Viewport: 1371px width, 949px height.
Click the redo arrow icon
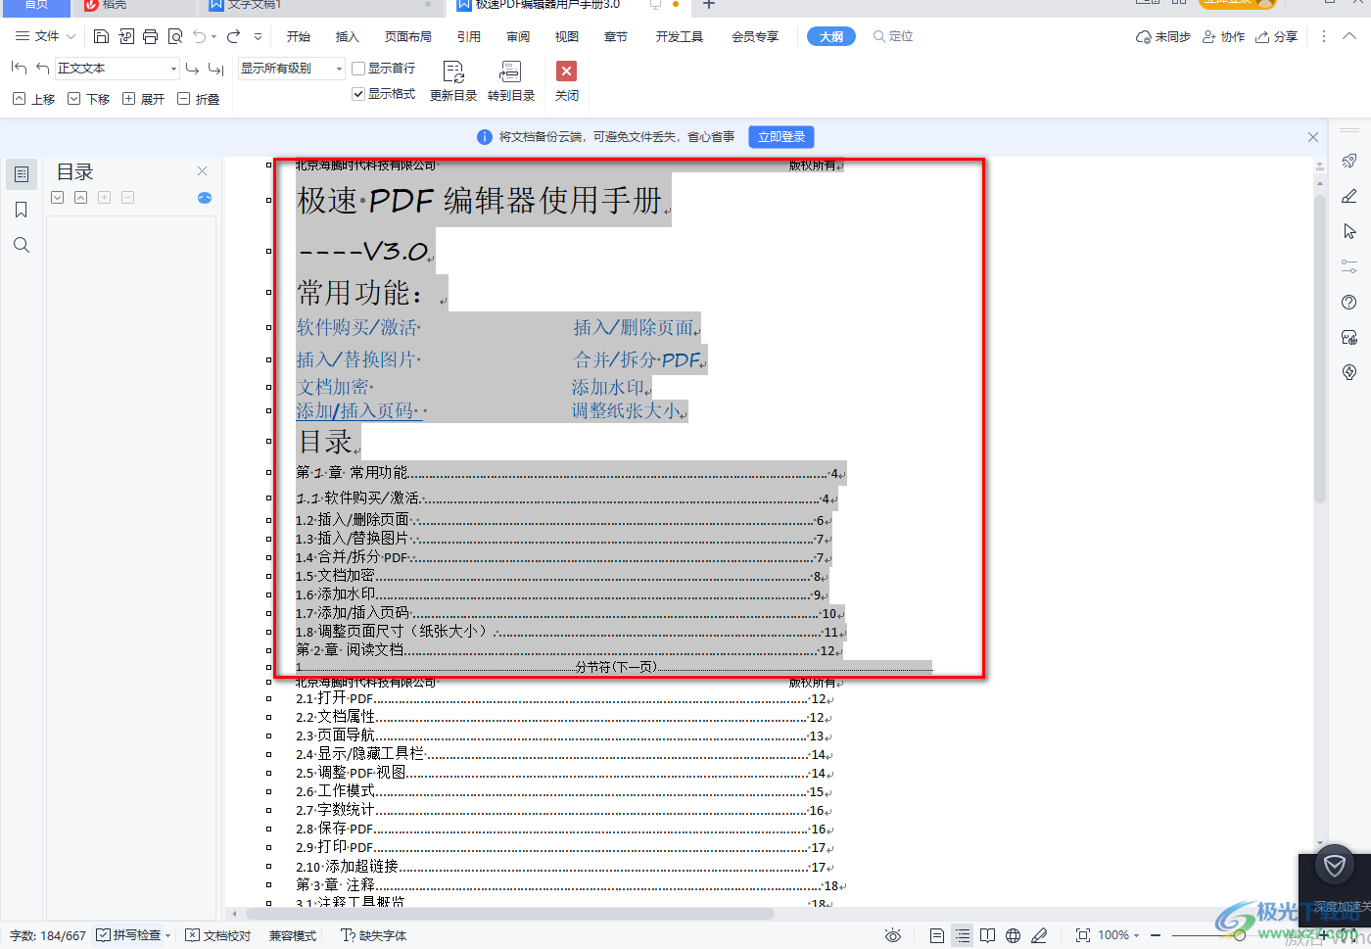pyautogui.click(x=233, y=36)
